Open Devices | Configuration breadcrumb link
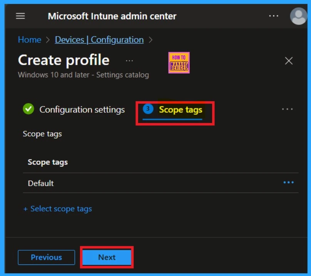Image resolution: width=311 pixels, height=276 pixels. 99,40
